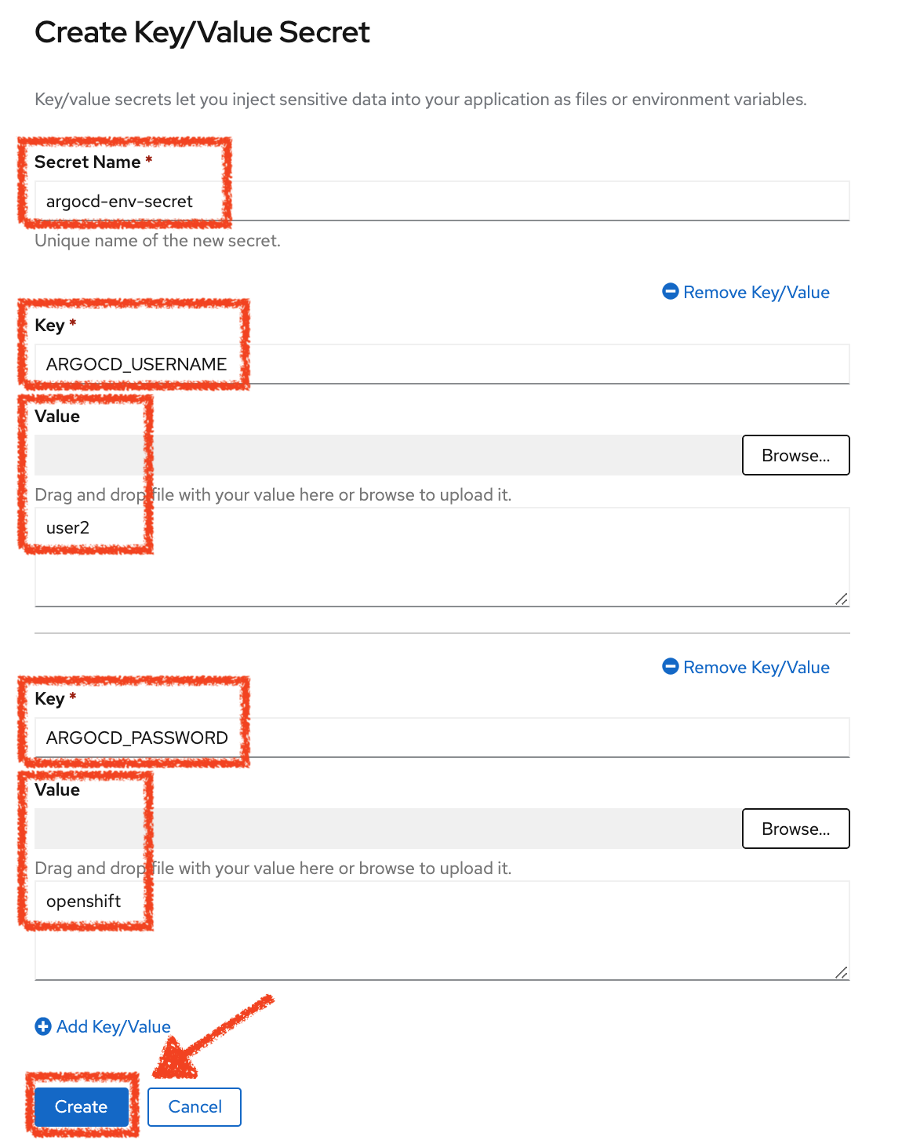Click the Cancel button
902x1144 pixels.
click(194, 1106)
